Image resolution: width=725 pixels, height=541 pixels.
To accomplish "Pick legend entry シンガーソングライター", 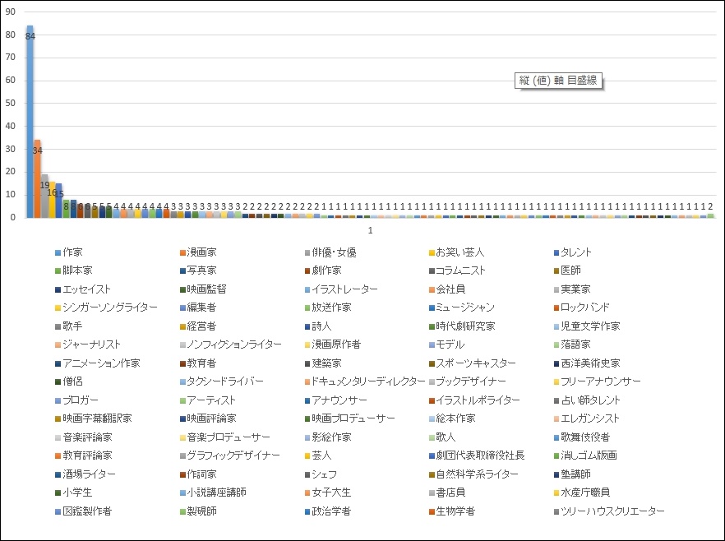I will (106, 307).
